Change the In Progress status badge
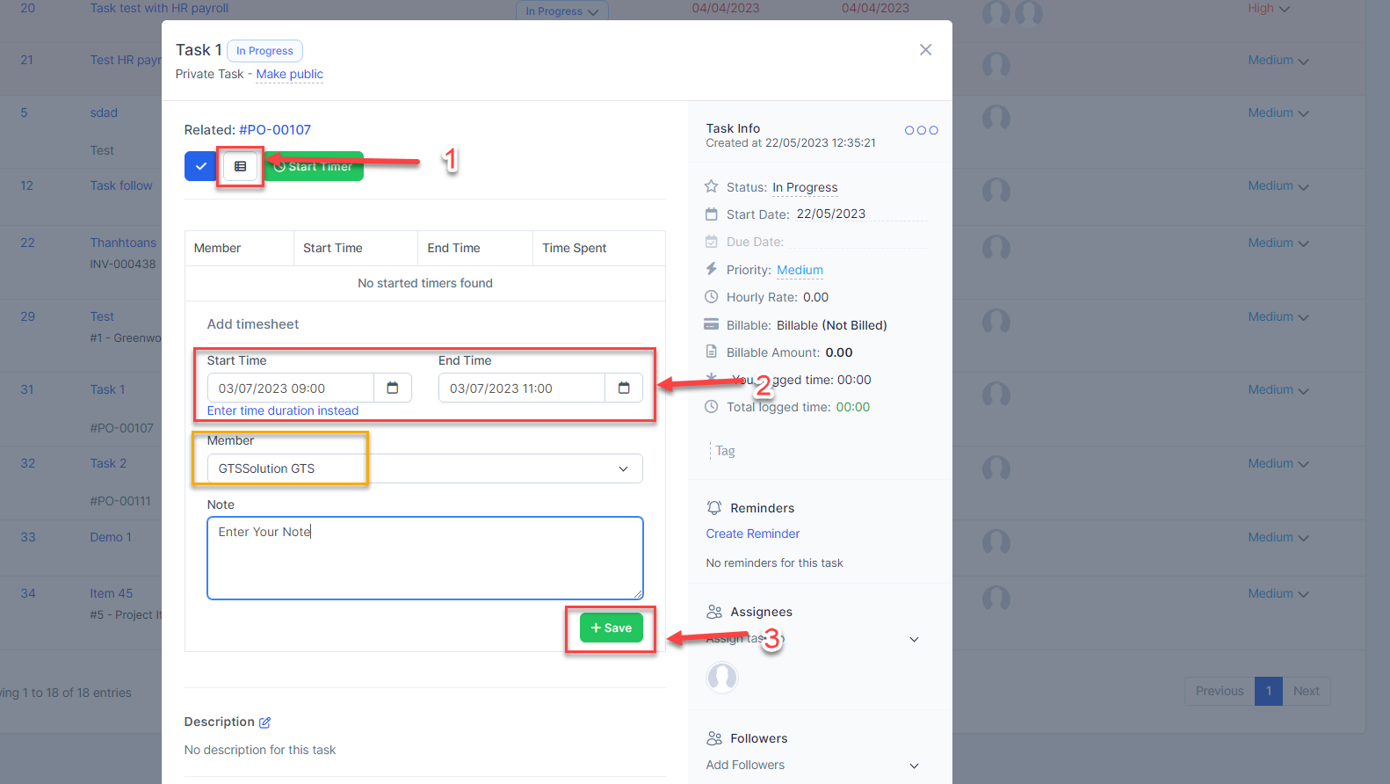Viewport: 1390px width, 784px height. 264,51
